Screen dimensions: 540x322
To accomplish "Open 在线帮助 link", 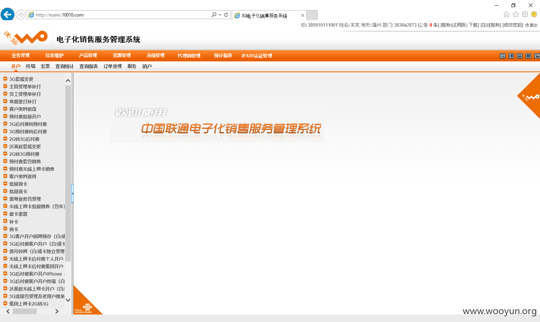I will [491, 25].
